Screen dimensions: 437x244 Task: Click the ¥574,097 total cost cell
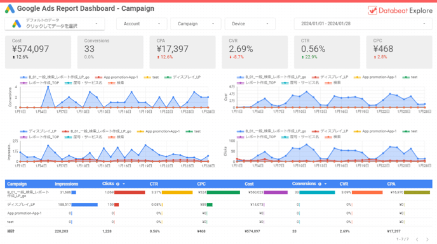click(252, 231)
